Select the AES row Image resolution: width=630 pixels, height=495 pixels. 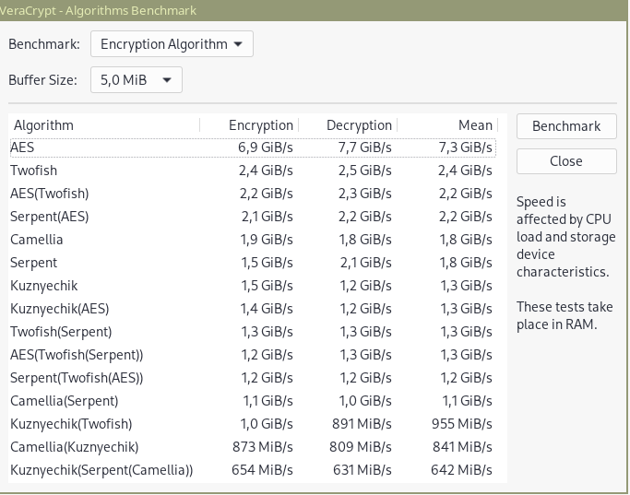[253, 147]
